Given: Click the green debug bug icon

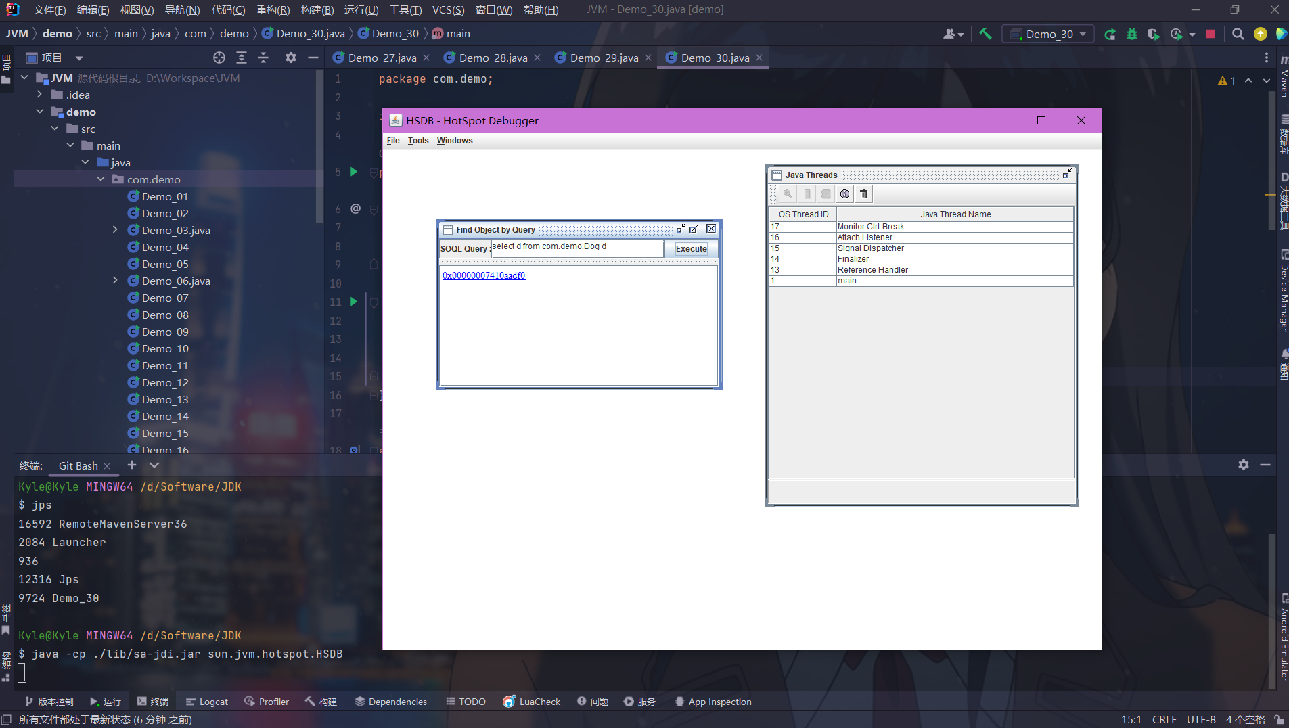Looking at the screenshot, I should 1131,34.
